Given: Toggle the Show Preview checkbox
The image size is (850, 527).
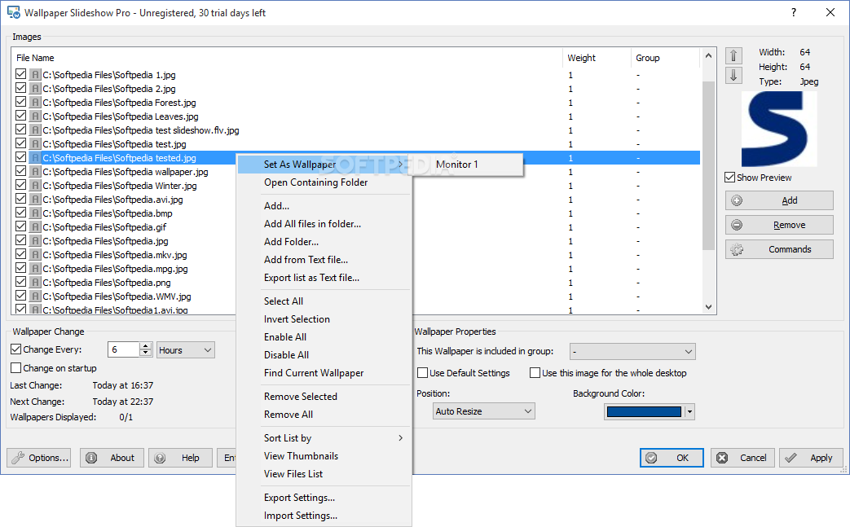Looking at the screenshot, I should [729, 177].
